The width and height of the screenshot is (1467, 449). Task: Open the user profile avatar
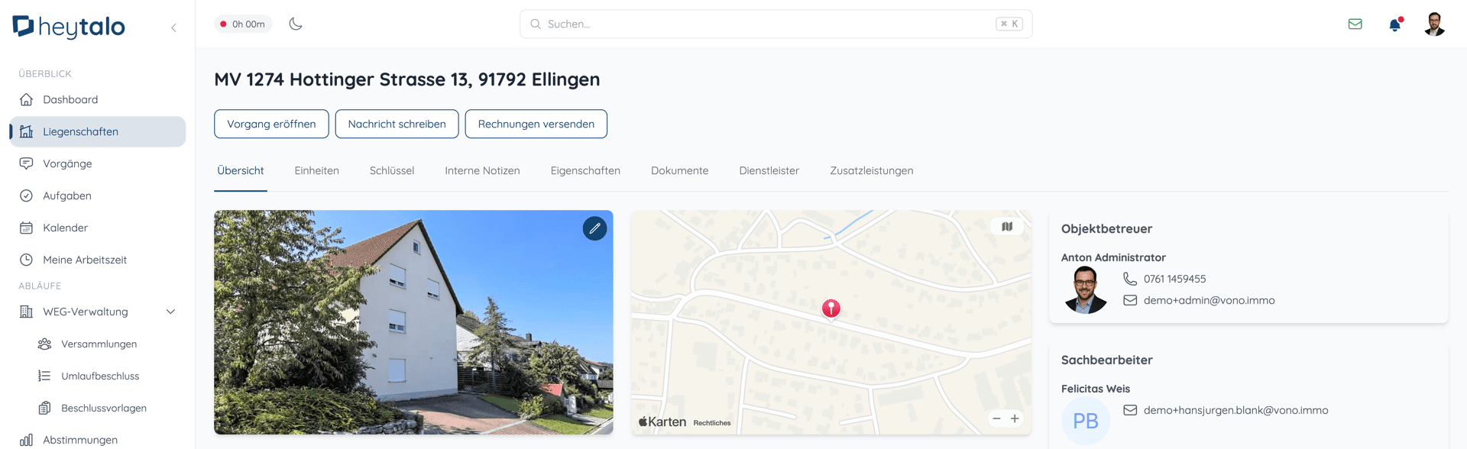[1435, 24]
